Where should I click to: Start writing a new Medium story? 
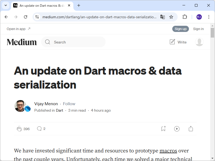pyautogui.click(x=178, y=42)
